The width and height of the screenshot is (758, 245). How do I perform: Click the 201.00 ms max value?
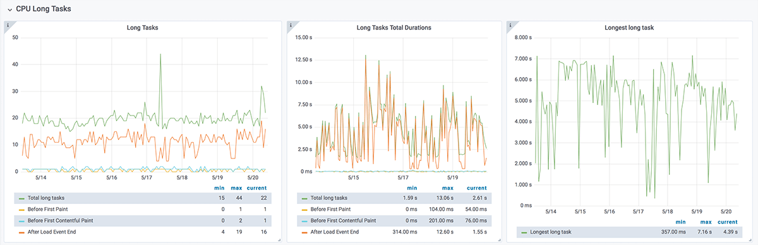tap(441, 220)
